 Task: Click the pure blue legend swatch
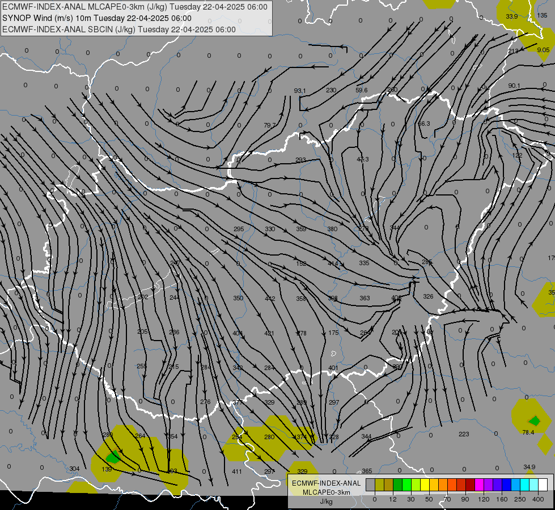point(506,484)
